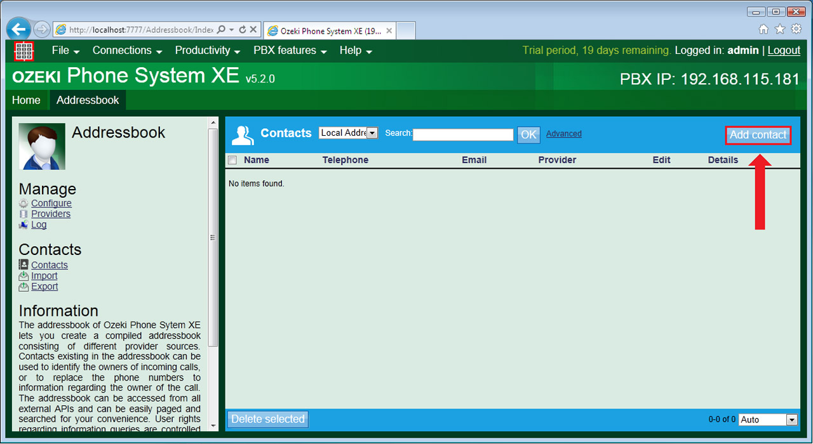This screenshot has width=813, height=444.
Task: Click the Telephone column header
Action: [346, 160]
